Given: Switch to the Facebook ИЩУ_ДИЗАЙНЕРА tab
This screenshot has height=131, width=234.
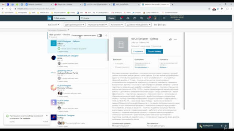Looking at the screenshot, I should [x=126, y=4].
